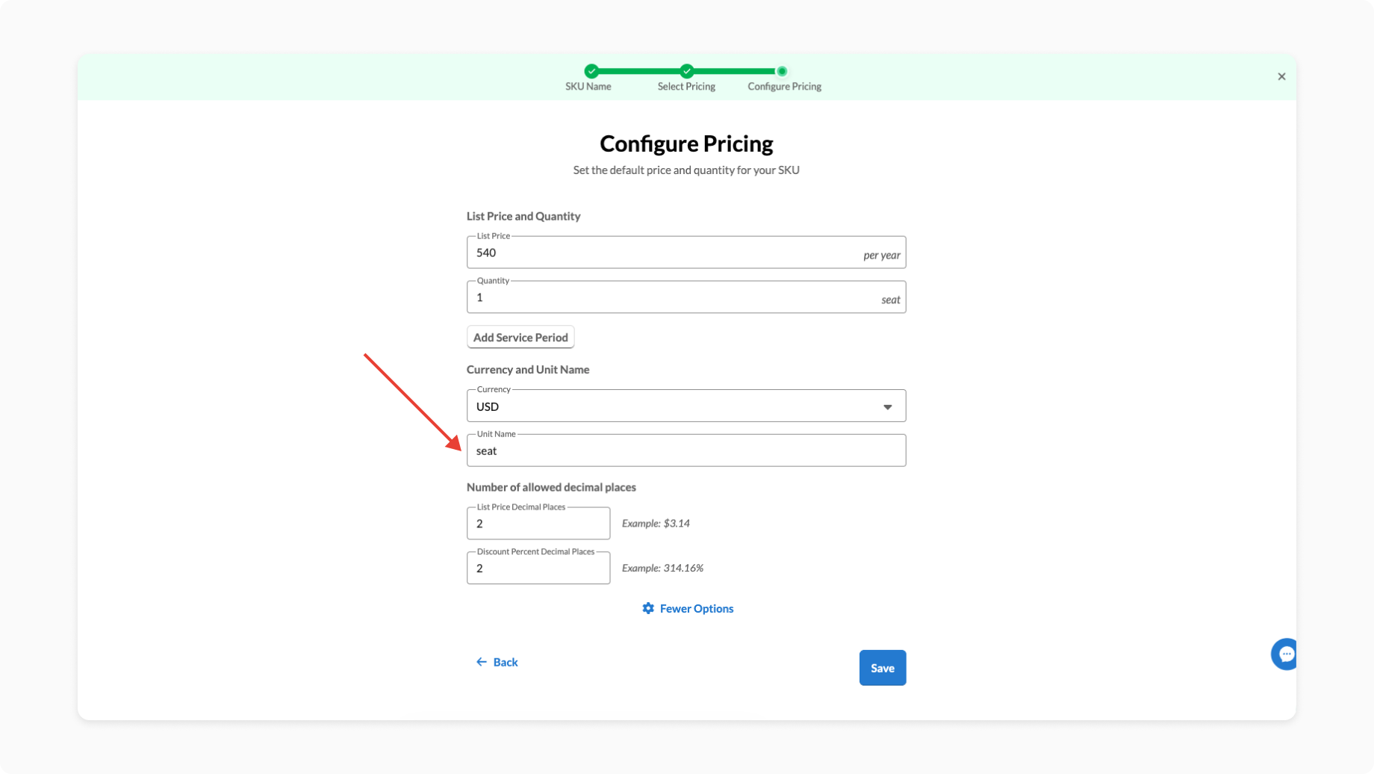This screenshot has width=1374, height=774.
Task: Collapse advanced settings via Fewer Options
Action: [x=696, y=608]
